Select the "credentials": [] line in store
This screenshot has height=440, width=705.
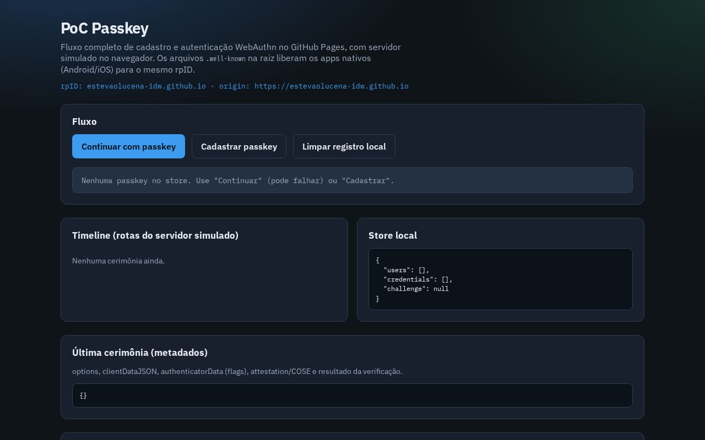[x=418, y=279]
